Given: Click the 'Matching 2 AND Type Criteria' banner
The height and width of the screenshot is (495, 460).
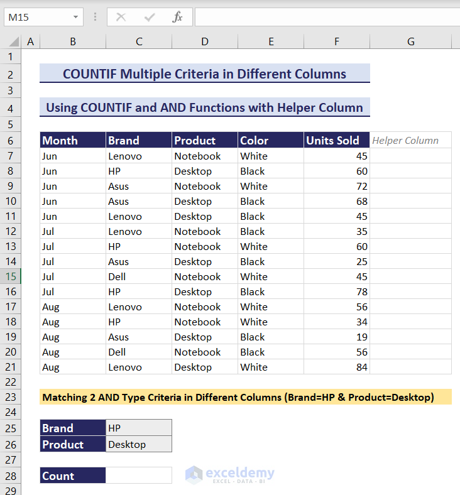Looking at the screenshot, I should tap(246, 397).
